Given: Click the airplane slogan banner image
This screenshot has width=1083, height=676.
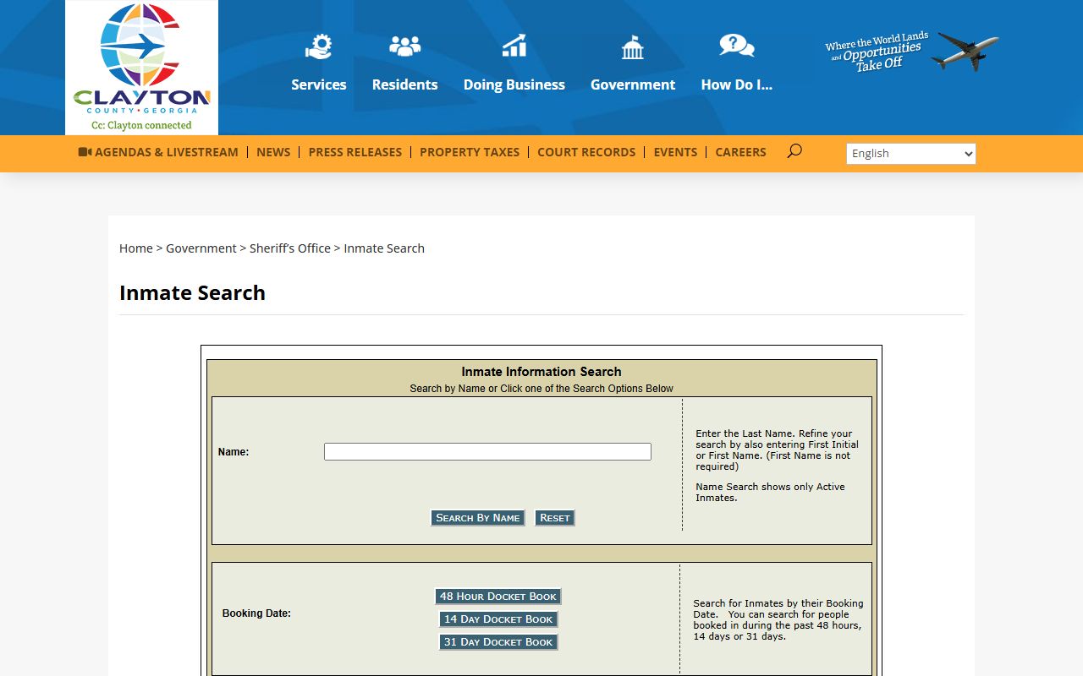Looking at the screenshot, I should click(911, 52).
